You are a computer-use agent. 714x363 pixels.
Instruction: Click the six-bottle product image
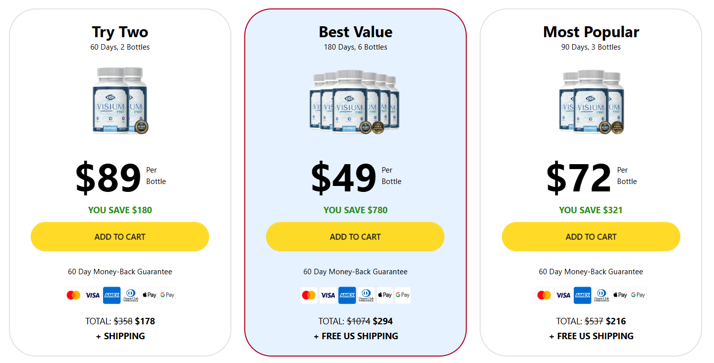(355, 102)
